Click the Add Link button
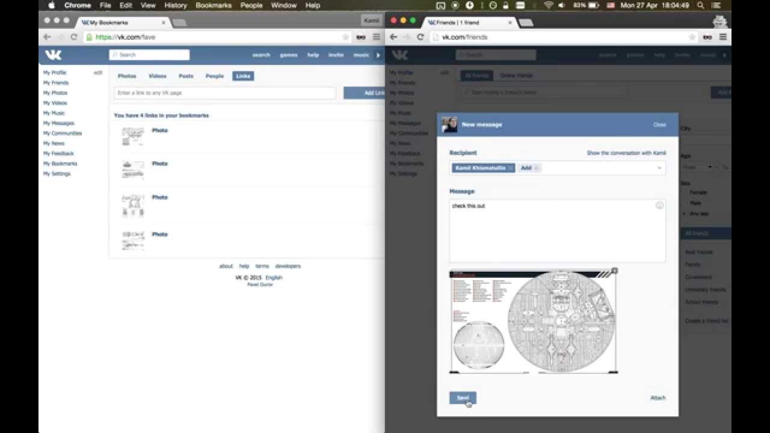This screenshot has height=433, width=770. 365,93
